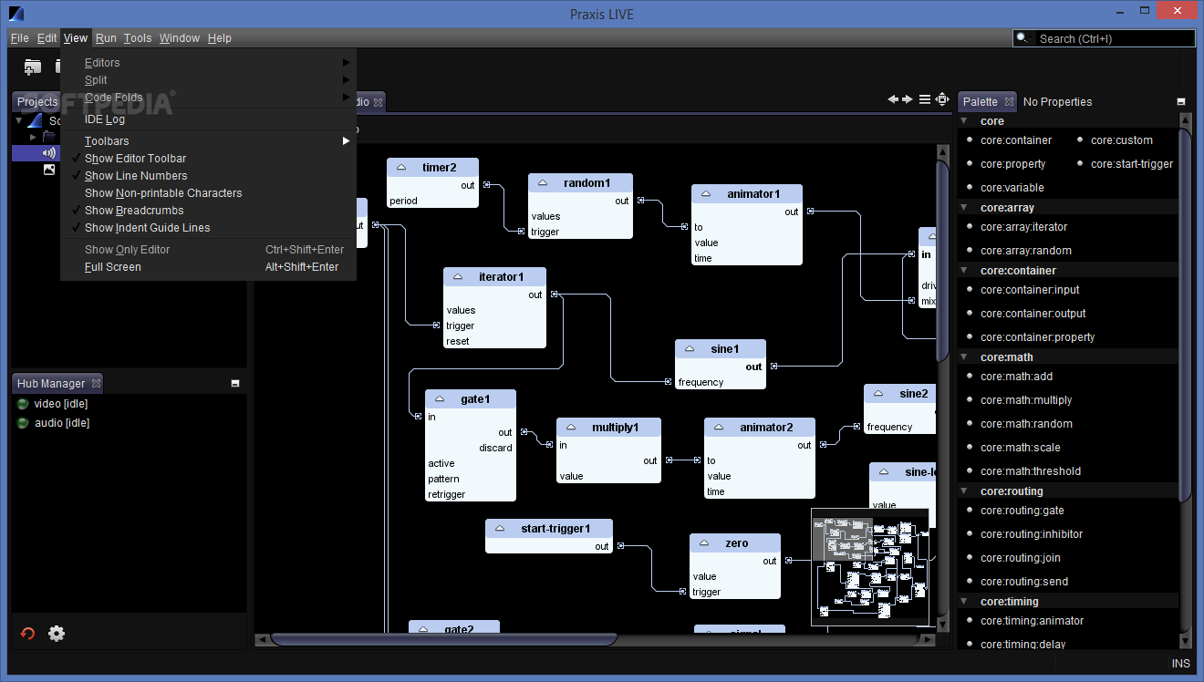Open the File menu
This screenshot has width=1204, height=682.
pyautogui.click(x=19, y=38)
